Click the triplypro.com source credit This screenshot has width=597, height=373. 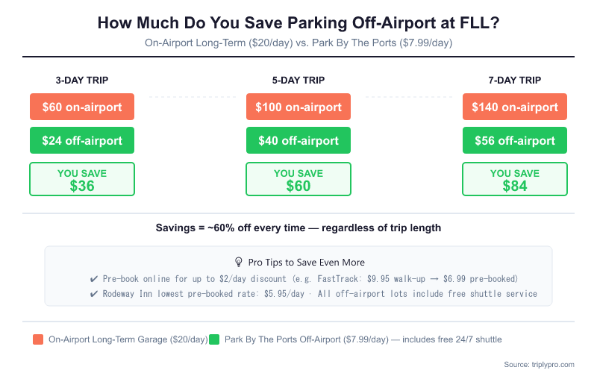(540, 364)
